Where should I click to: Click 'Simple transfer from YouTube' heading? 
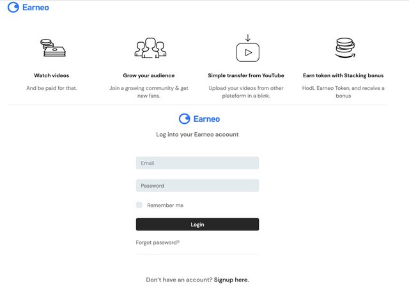246,75
